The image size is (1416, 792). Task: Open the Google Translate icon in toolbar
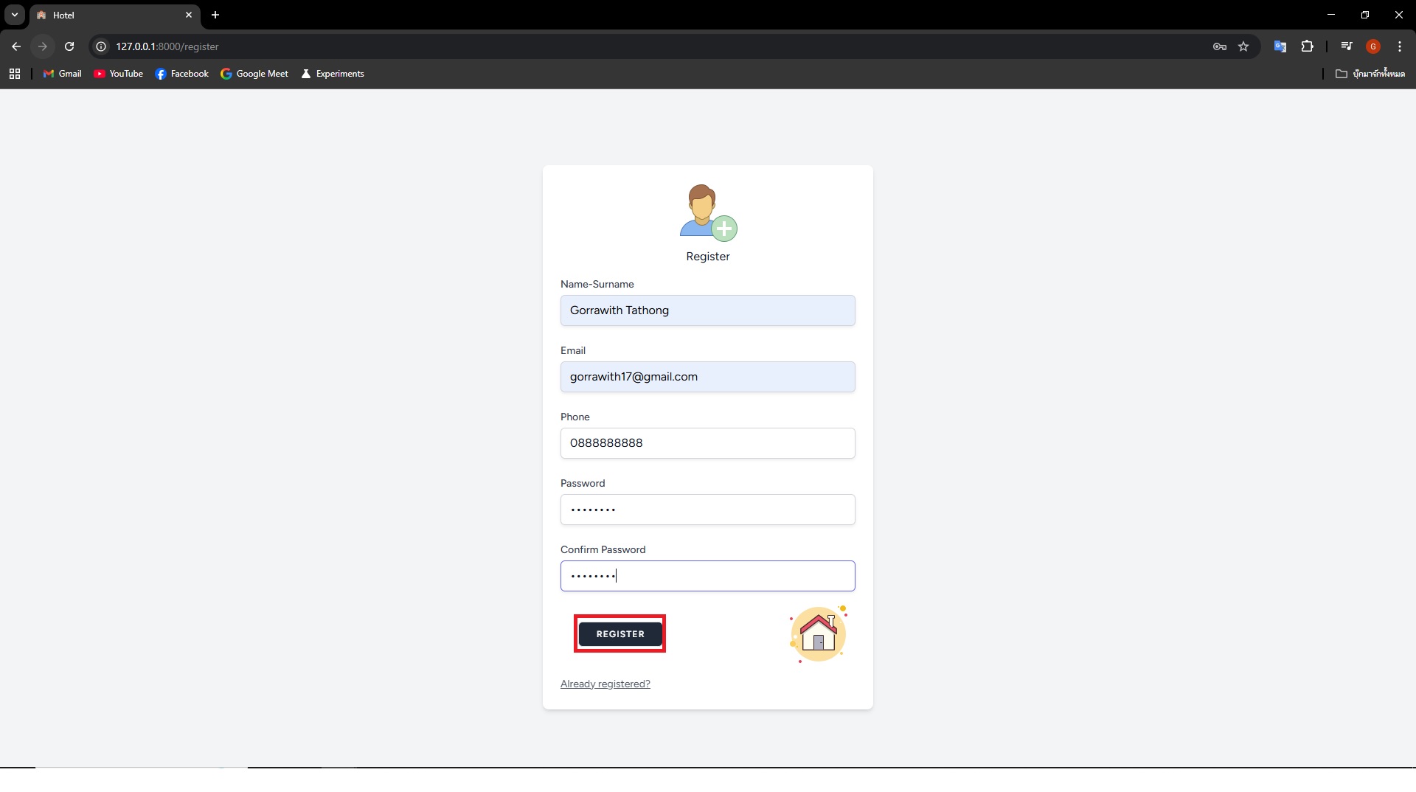pyautogui.click(x=1280, y=46)
